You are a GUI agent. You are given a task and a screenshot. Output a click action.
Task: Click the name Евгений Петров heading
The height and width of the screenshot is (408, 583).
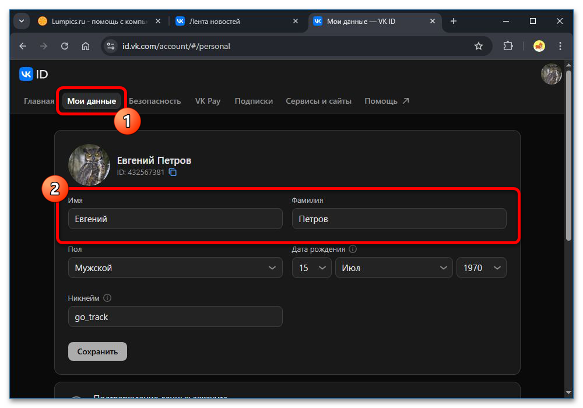pos(154,160)
